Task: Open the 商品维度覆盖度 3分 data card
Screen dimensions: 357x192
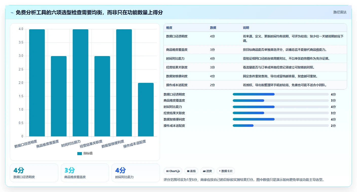Action: pos(85,173)
